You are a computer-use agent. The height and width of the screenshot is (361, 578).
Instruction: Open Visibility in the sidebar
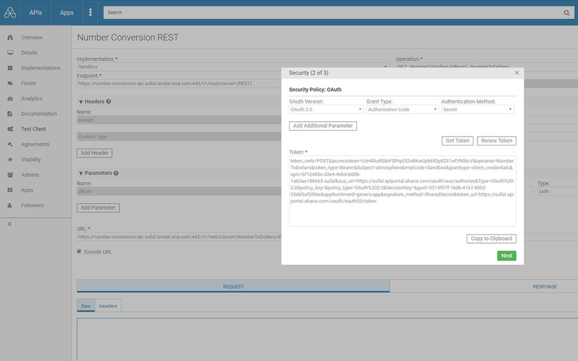click(x=31, y=159)
